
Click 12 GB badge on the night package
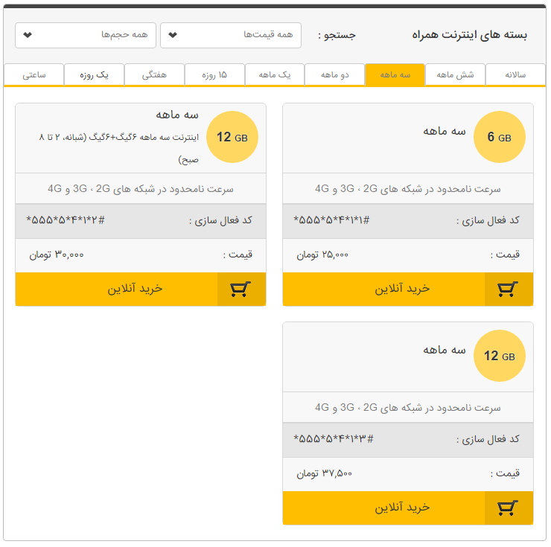[232, 137]
